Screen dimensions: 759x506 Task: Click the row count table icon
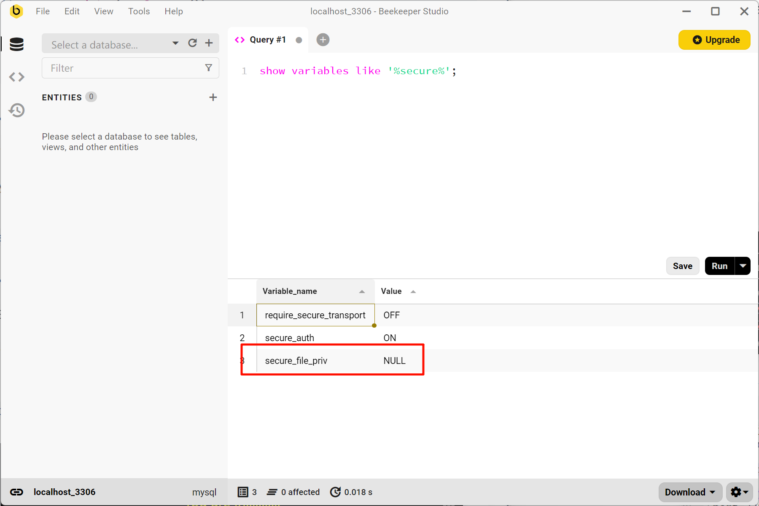[x=242, y=492]
